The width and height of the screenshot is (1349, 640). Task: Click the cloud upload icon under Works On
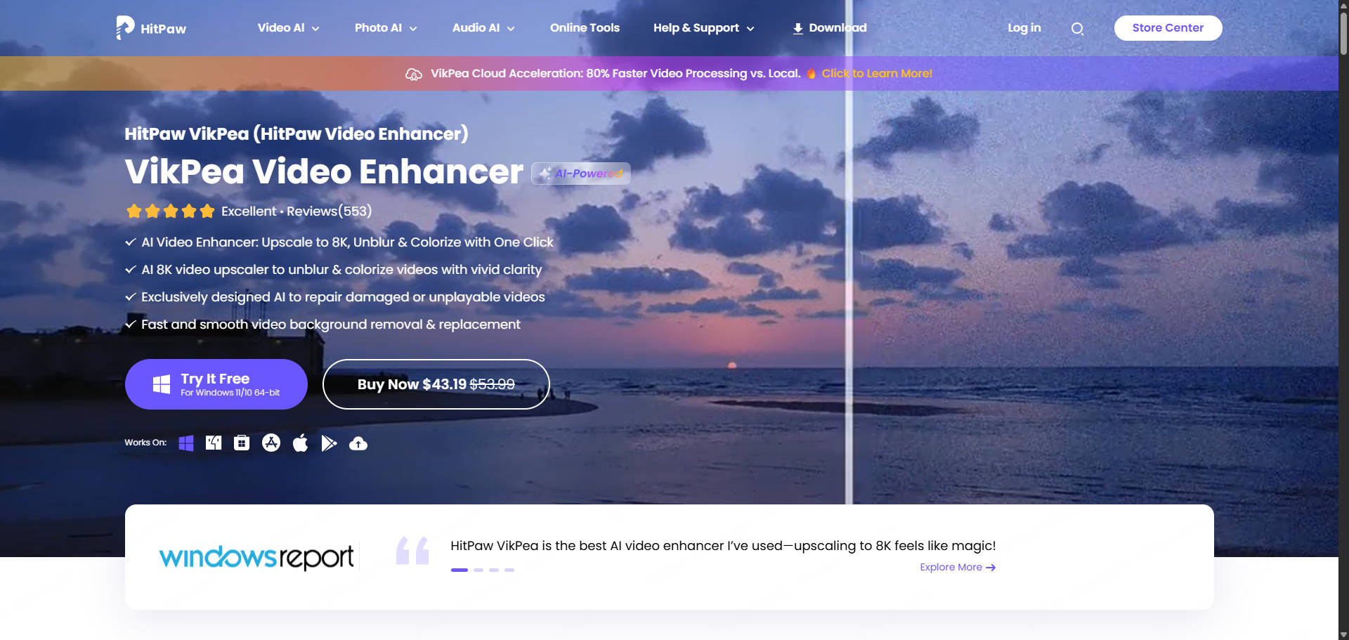[x=358, y=443]
